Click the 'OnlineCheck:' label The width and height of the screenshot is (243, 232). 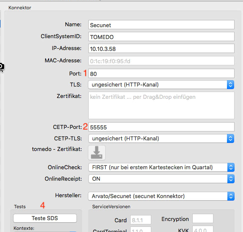[65, 168]
